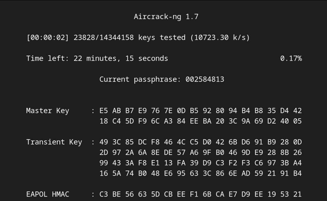This screenshot has height=201, width=327.
Task: Click the first Transient Key byte 49
Action: 104,142
